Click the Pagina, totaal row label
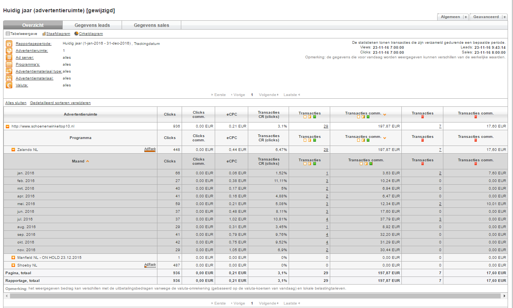 pyautogui.click(x=18, y=273)
